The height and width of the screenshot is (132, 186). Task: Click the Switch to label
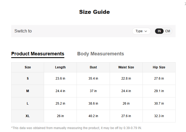(23, 31)
